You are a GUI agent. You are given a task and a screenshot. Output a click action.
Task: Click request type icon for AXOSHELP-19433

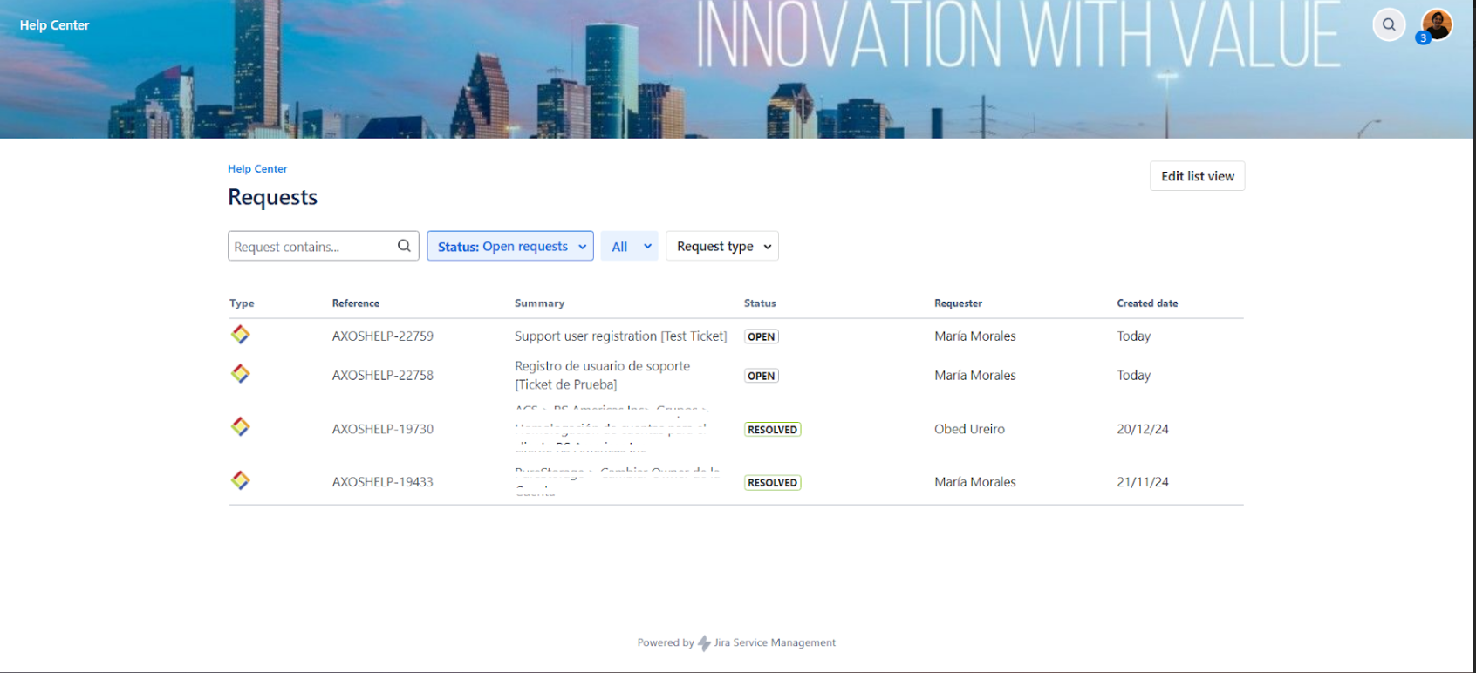(241, 480)
